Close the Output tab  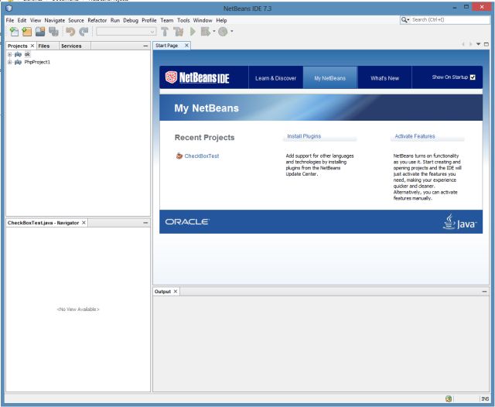176,292
